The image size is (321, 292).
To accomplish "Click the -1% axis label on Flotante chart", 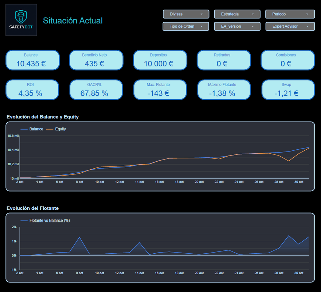I will [13, 270].
